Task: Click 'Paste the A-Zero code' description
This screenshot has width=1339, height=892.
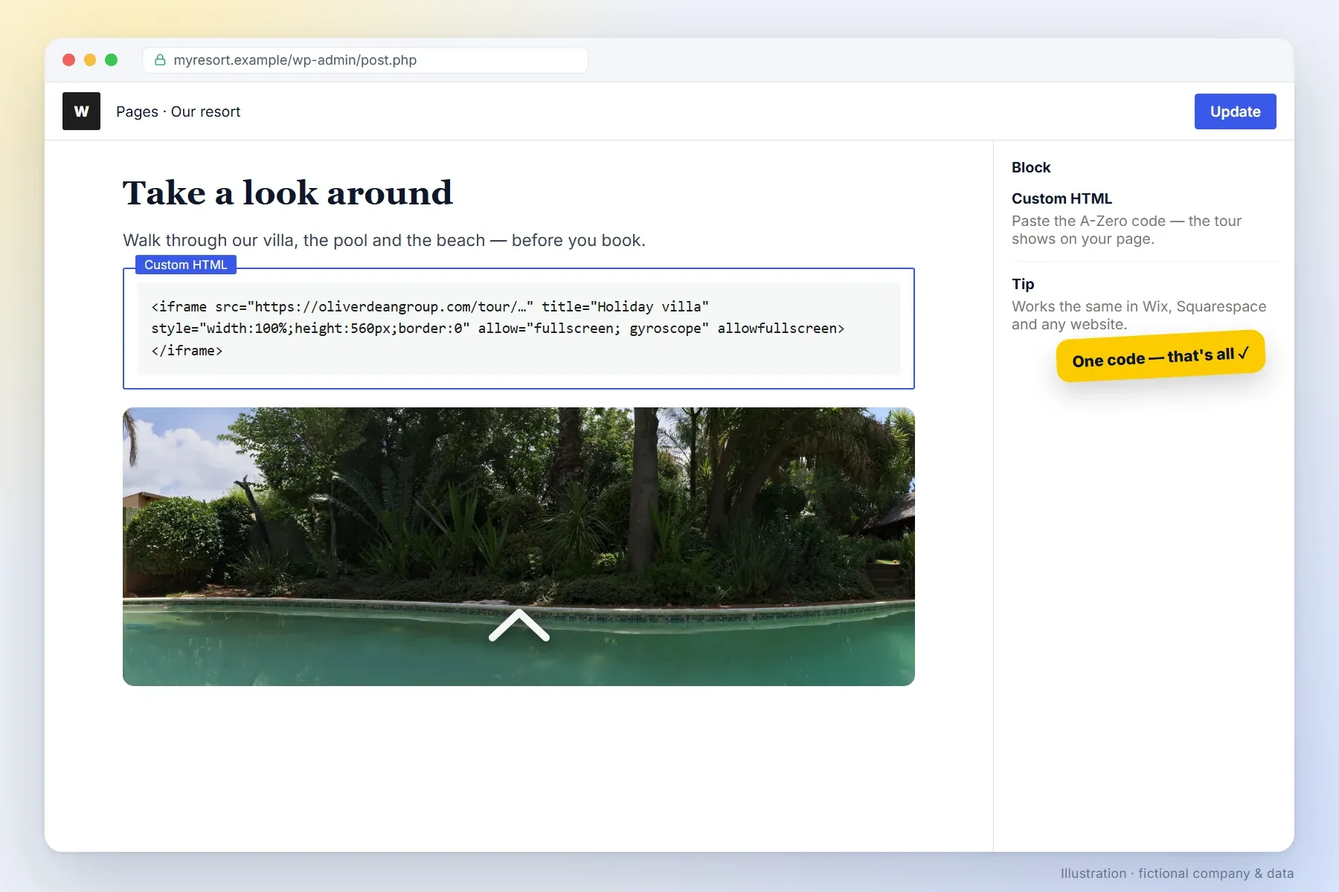Action: pos(1126,230)
